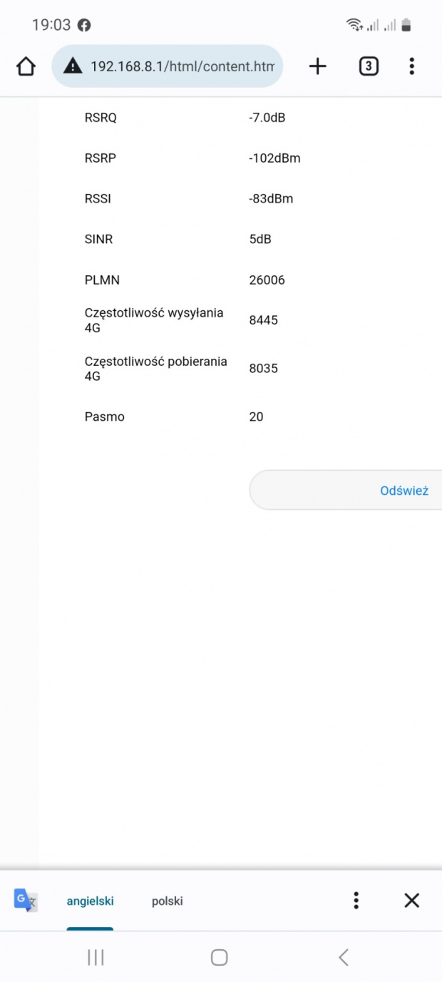Open translate bar more options menu

point(356,901)
